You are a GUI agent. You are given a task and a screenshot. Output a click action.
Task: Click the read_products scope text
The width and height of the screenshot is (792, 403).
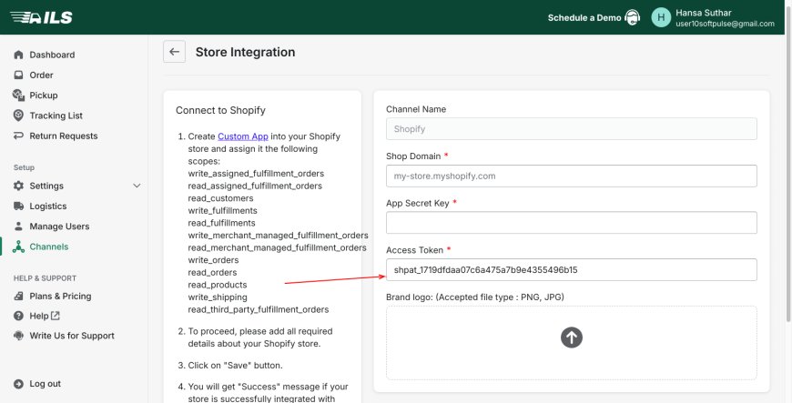tap(218, 285)
